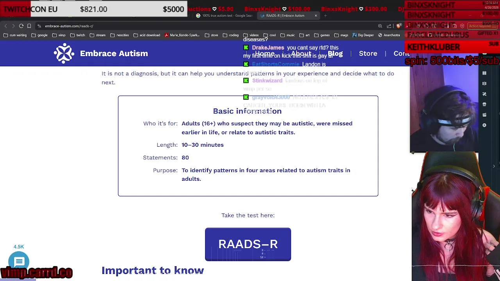Open the Blog menu item
Image resolution: width=500 pixels, height=281 pixels.
coord(335,53)
